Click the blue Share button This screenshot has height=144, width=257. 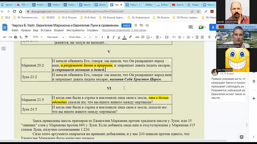tap(213, 27)
